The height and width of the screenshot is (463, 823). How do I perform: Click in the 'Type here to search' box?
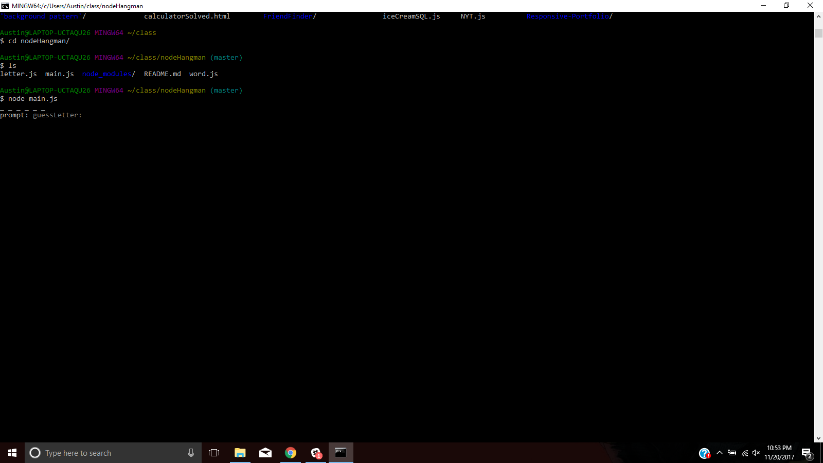(x=113, y=453)
